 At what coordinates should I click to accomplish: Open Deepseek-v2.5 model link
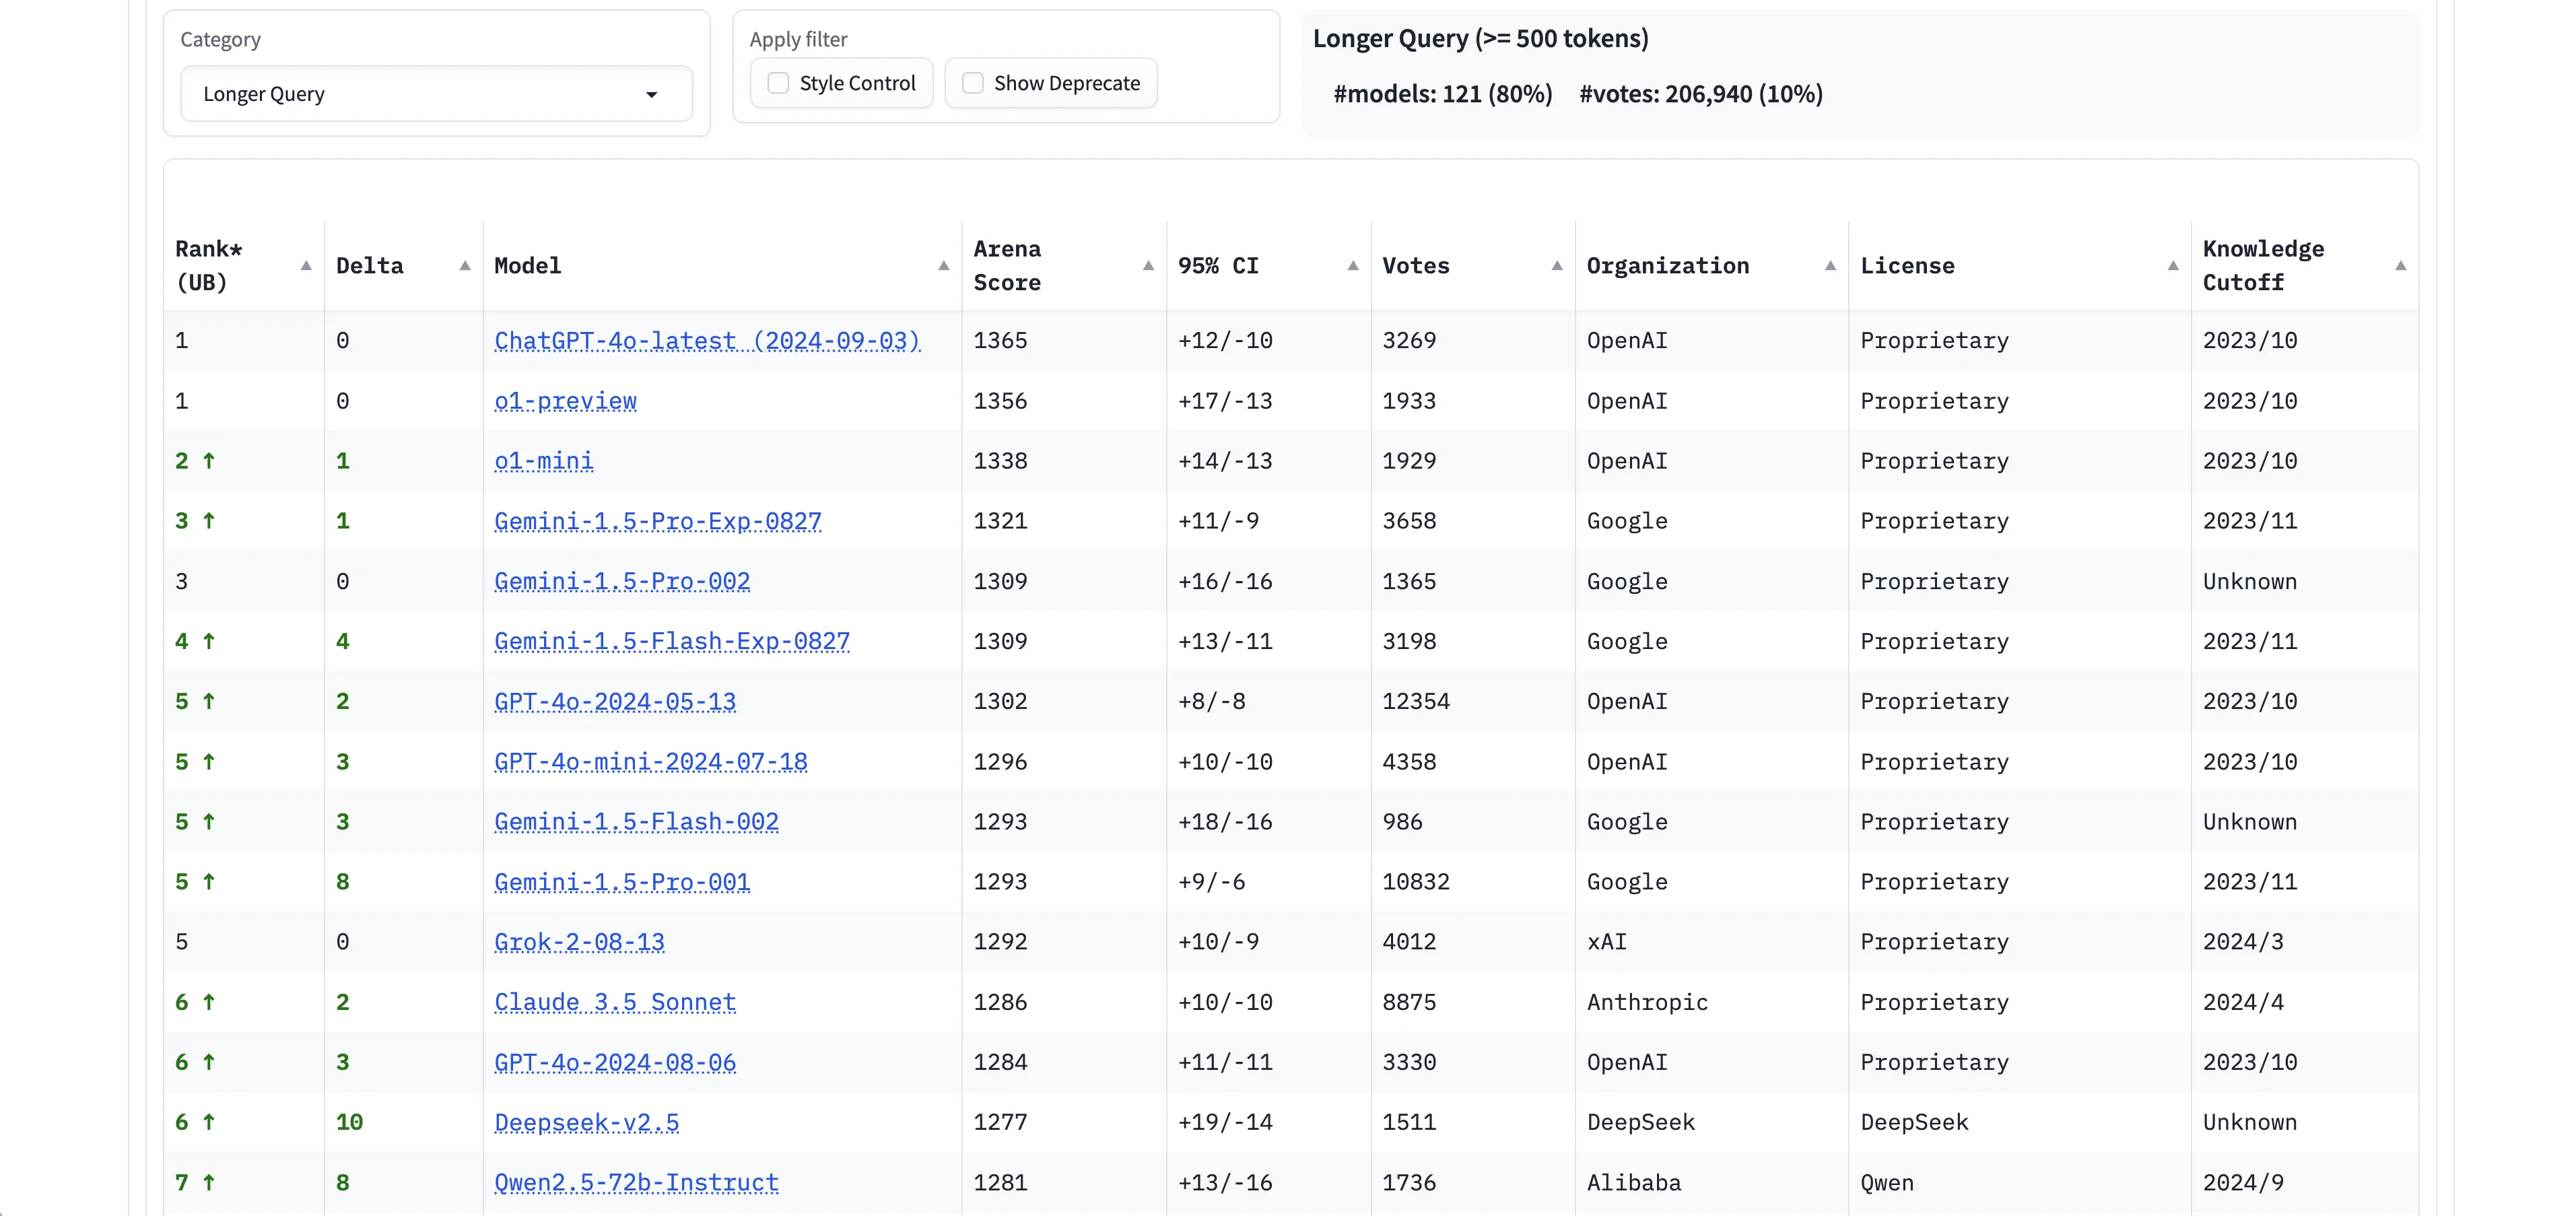point(586,1122)
